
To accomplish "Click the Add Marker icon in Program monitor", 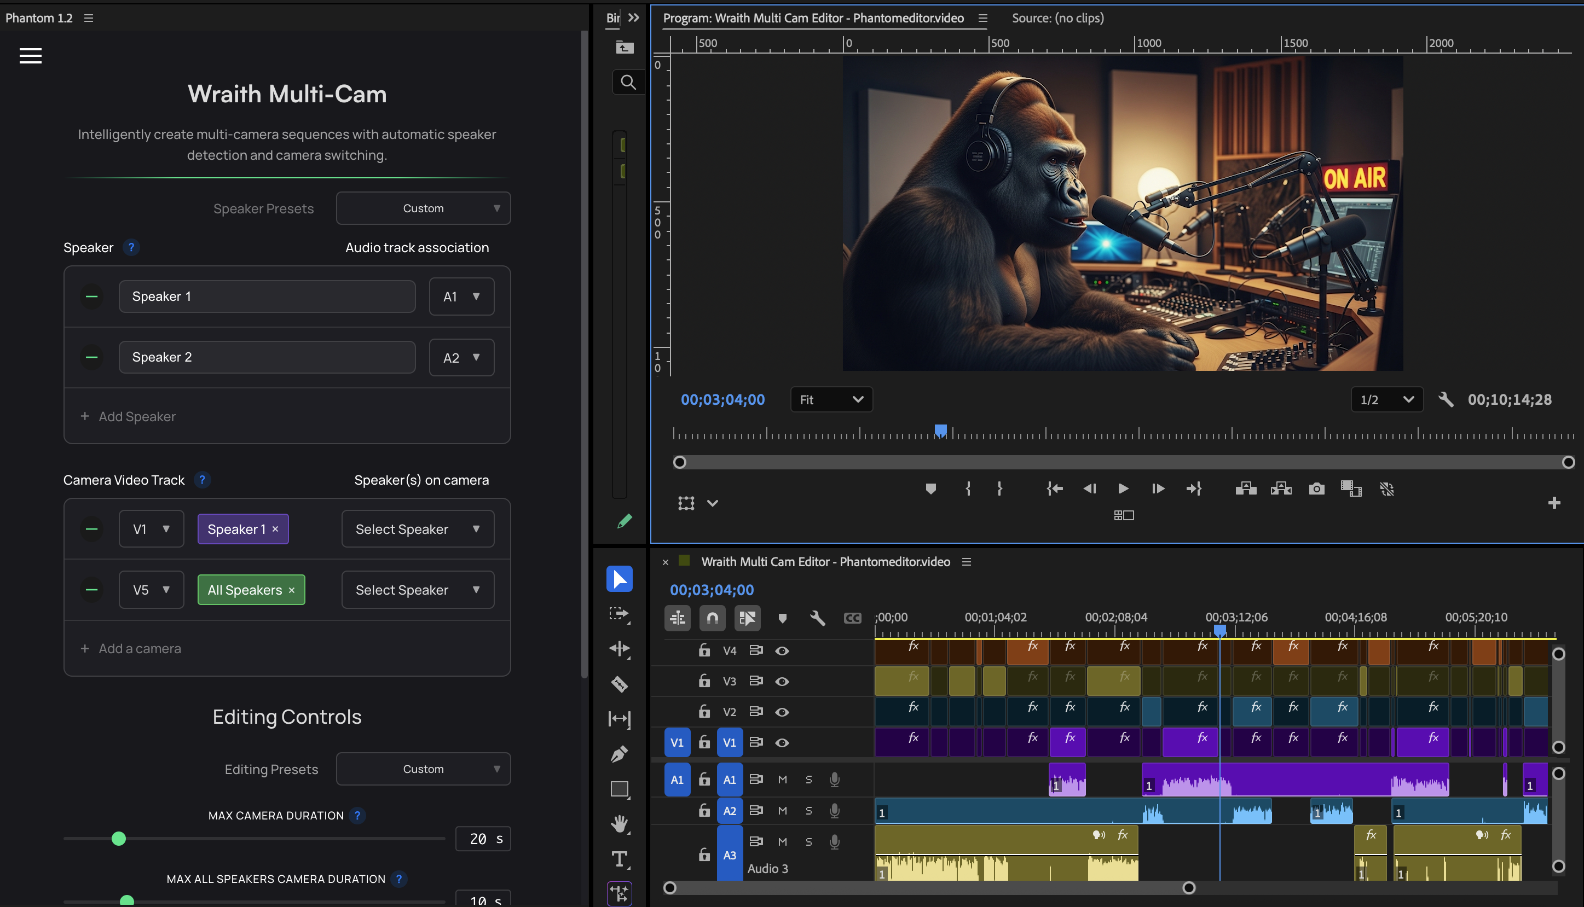I will point(930,489).
